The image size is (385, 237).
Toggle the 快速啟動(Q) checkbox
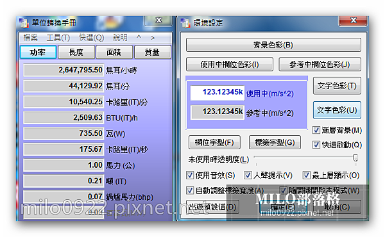tap(316, 145)
